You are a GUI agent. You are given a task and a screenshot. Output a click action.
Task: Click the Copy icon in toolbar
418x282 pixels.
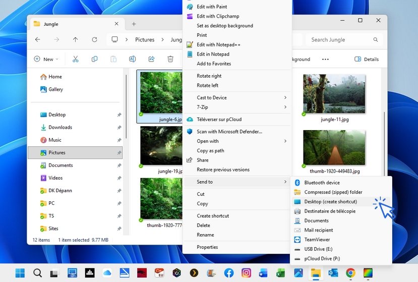pos(94,59)
